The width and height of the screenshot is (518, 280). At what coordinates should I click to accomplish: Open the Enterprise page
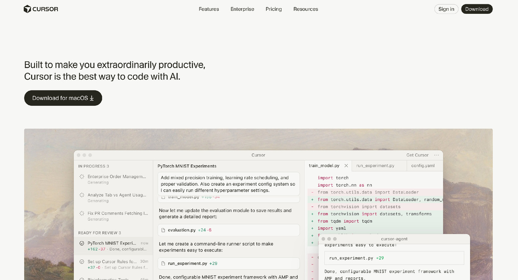coord(242,9)
